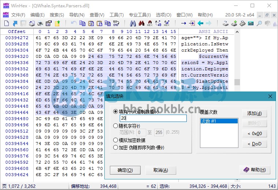Click the Copy block icon
This screenshot has height=190, width=278.
(82, 23)
